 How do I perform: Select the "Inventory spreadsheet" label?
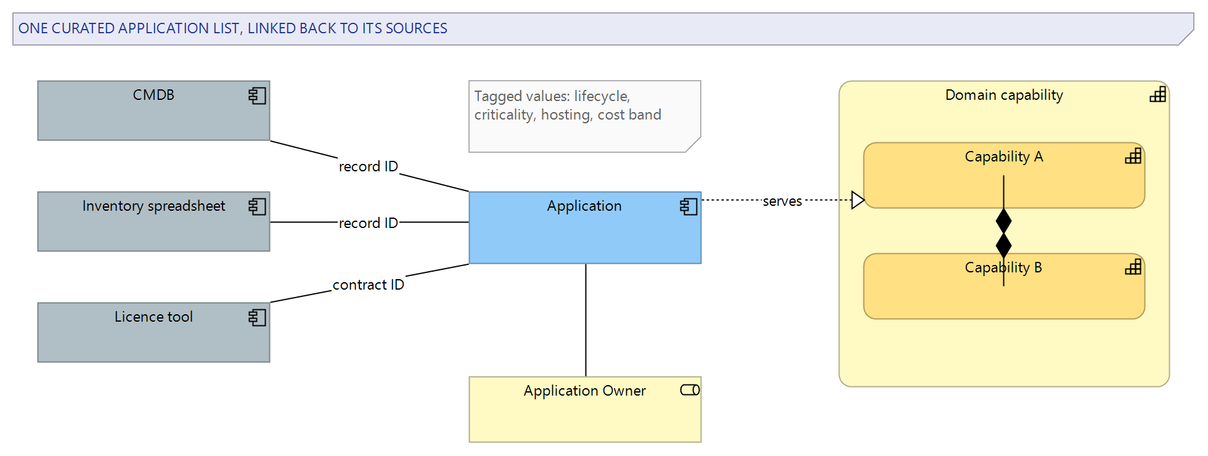[153, 206]
